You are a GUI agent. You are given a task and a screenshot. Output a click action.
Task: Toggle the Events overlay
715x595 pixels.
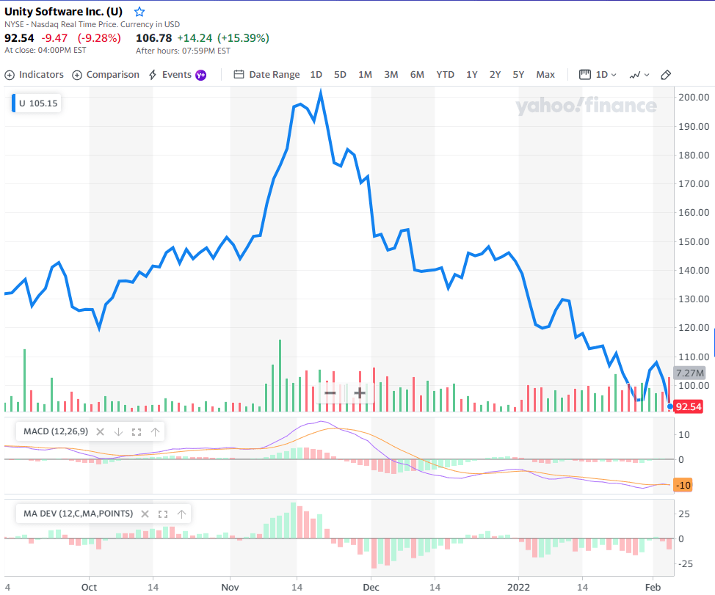click(178, 75)
